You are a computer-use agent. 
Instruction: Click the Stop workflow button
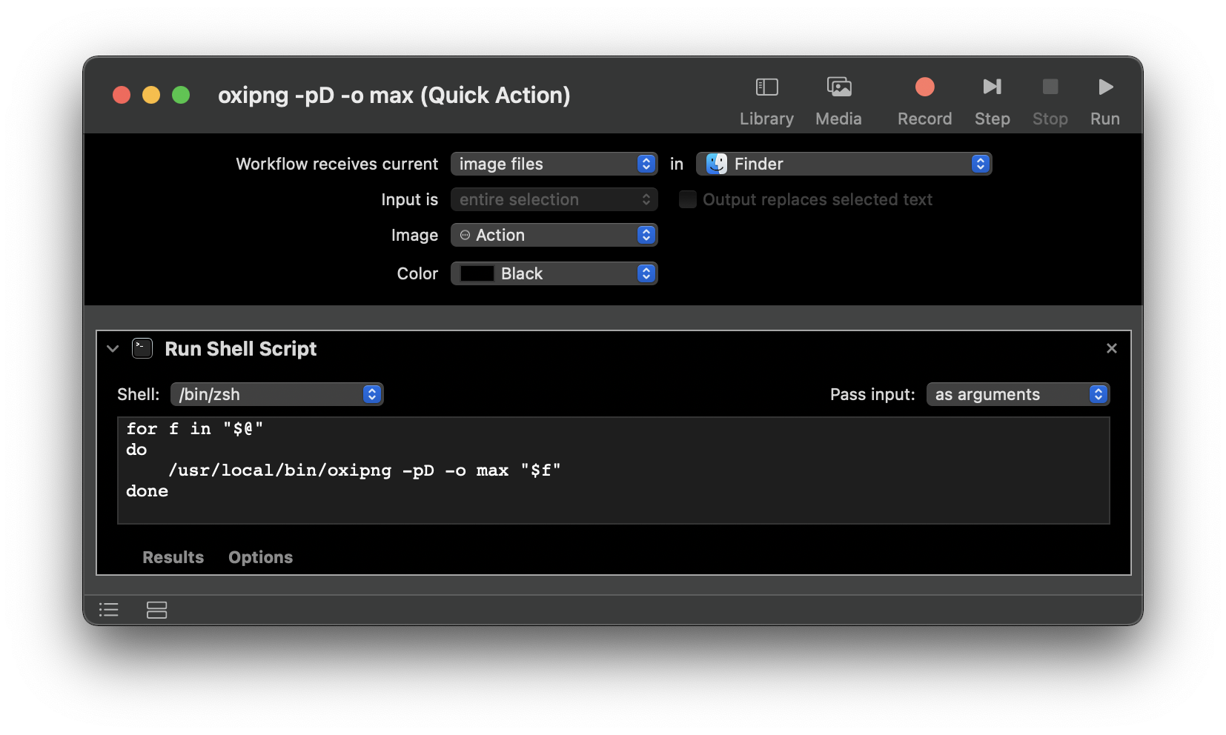pyautogui.click(x=1050, y=101)
